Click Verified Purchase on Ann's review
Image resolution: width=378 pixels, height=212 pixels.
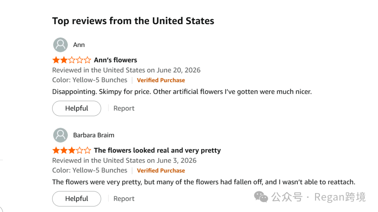161,80
